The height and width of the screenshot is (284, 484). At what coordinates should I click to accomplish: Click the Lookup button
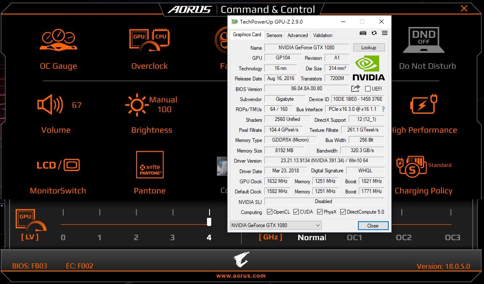pos(368,48)
